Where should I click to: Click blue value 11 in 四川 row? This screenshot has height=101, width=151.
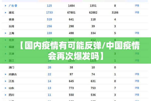point(49,95)
